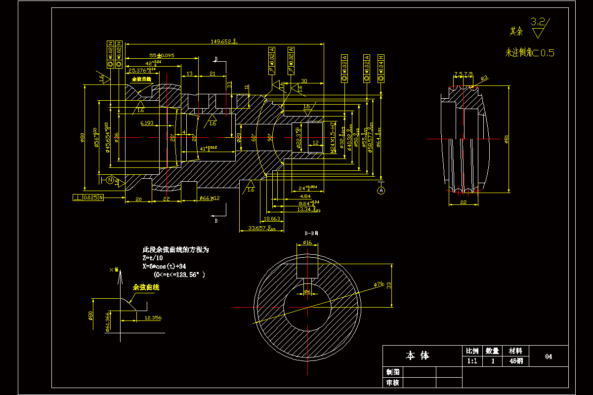Pick the '6.193' dimension text
Screen dimensions: 593x395
click(x=147, y=122)
